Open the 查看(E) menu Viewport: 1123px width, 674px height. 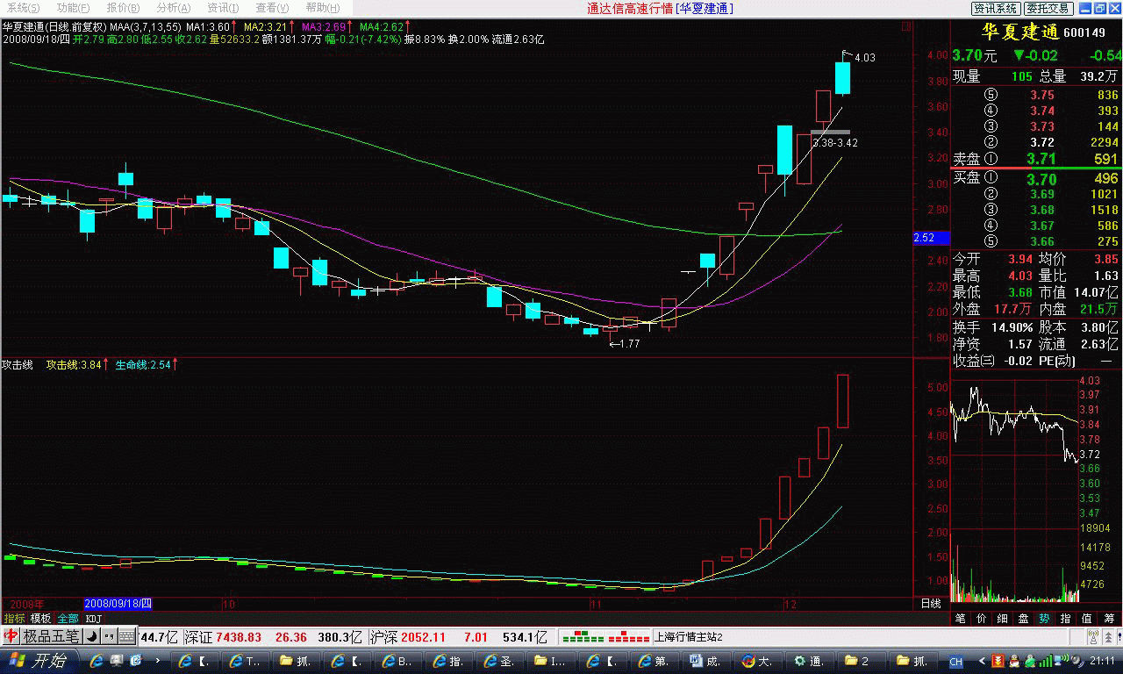pos(272,8)
